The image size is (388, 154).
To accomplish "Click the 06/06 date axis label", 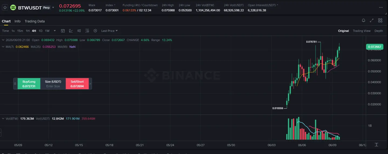I will point(302,145).
